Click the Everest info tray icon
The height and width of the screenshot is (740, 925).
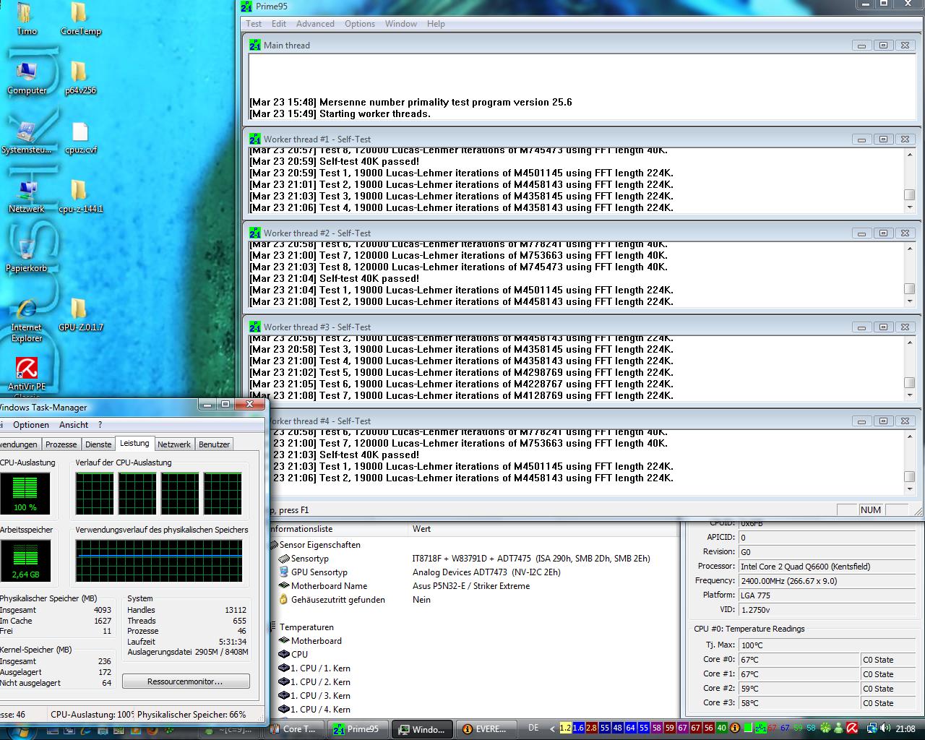[735, 728]
